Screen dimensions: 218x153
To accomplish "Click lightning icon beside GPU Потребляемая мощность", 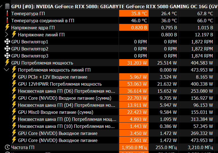I will [x=7, y=63].
